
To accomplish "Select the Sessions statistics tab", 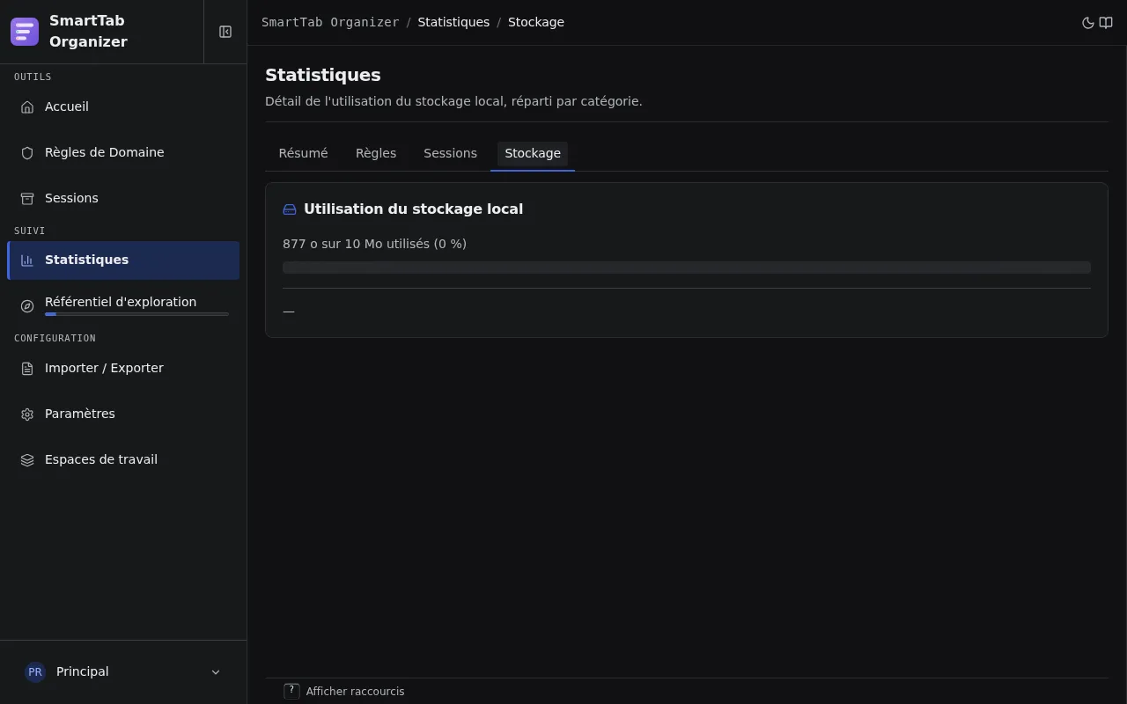I will 450,153.
